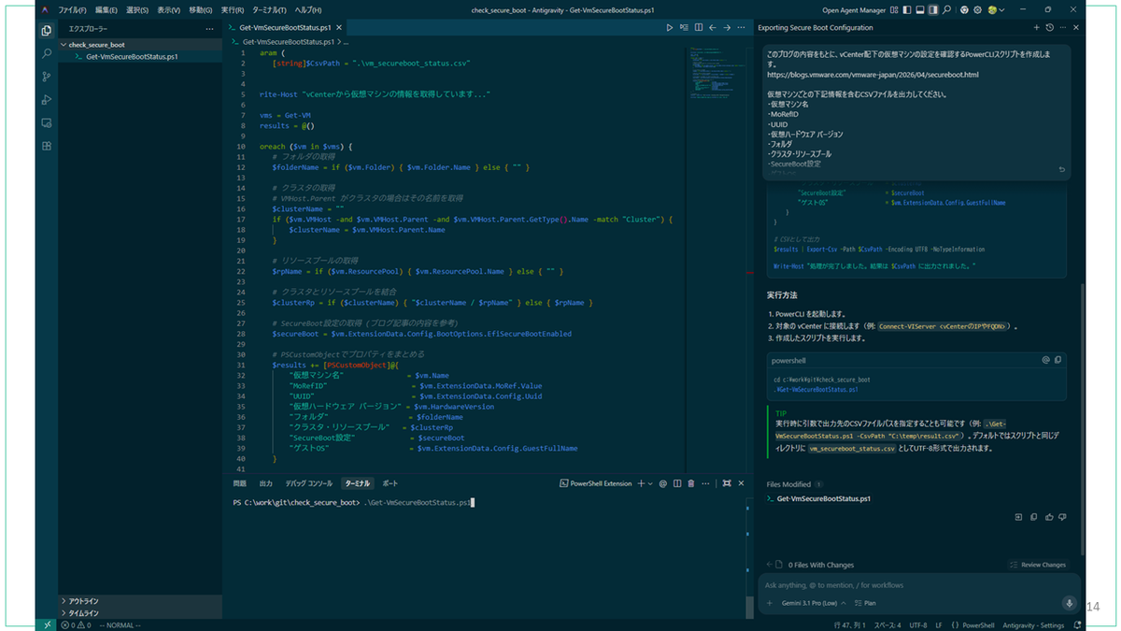Kill the terminal with trash icon
Screen dimensions: 1121x631
pyautogui.click(x=691, y=483)
